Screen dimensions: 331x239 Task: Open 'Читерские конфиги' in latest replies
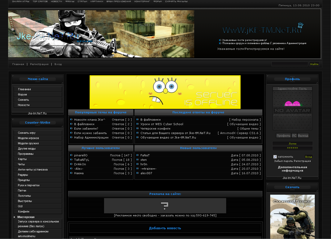coord(155,129)
